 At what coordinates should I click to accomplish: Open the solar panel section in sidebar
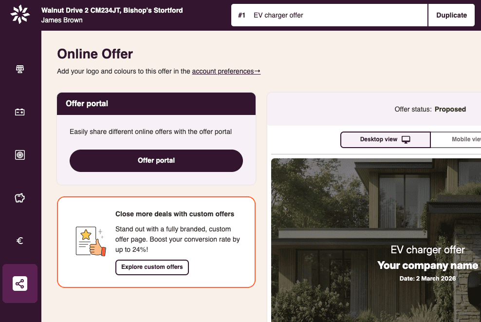20,69
